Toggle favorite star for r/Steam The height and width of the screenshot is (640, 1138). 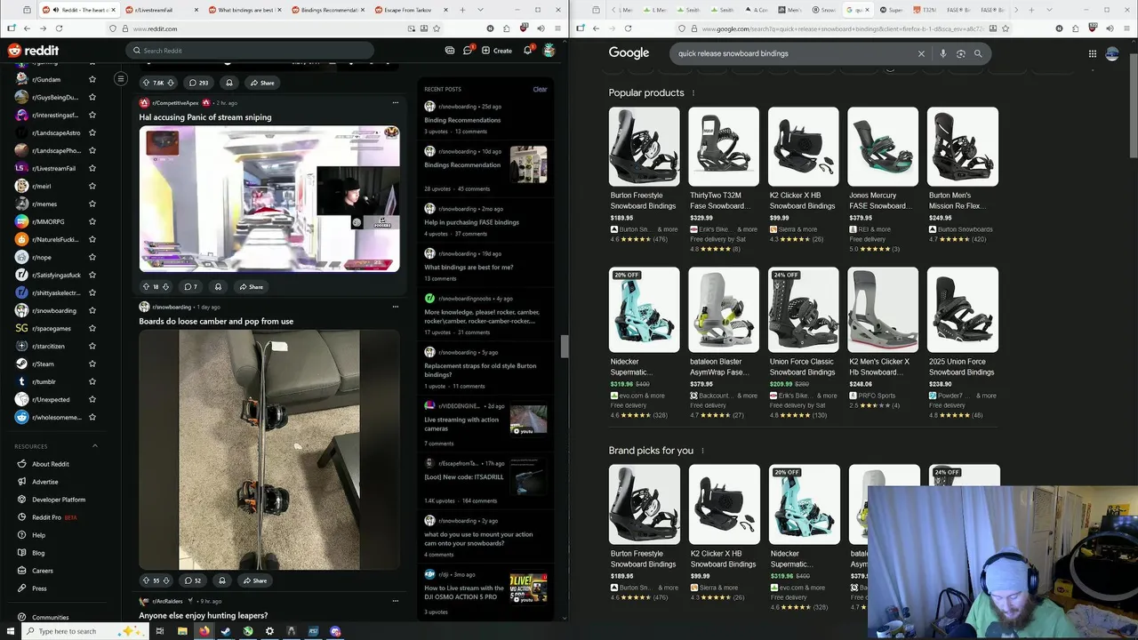pos(92,364)
